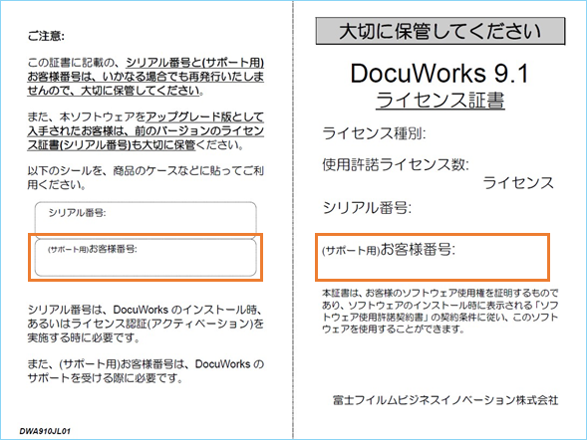Click the document code 'DWA910JL01'
Image resolution: width=587 pixels, height=440 pixels.
(x=45, y=431)
